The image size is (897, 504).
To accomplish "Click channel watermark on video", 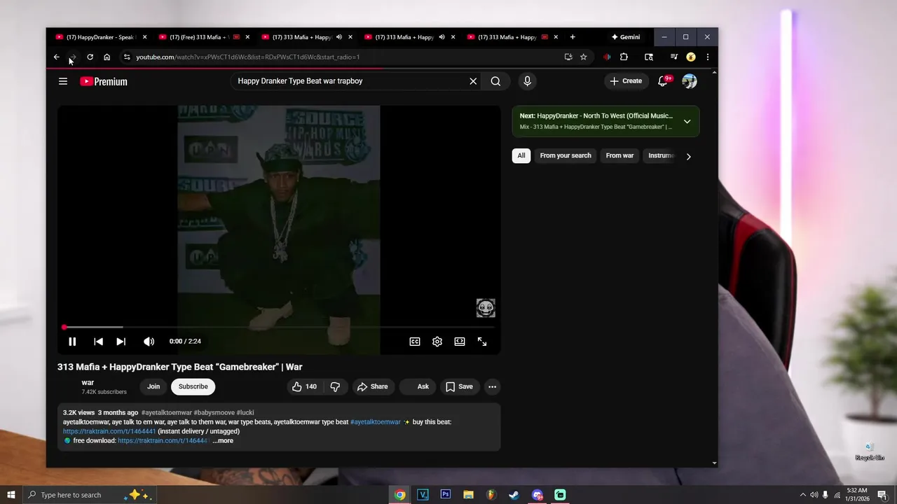I will click(486, 308).
